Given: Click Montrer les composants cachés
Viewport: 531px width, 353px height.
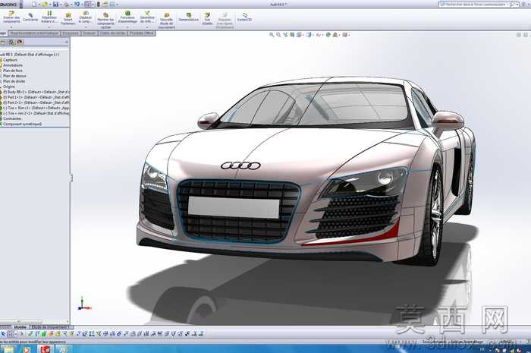Looking at the screenshot, I should click(x=105, y=20).
